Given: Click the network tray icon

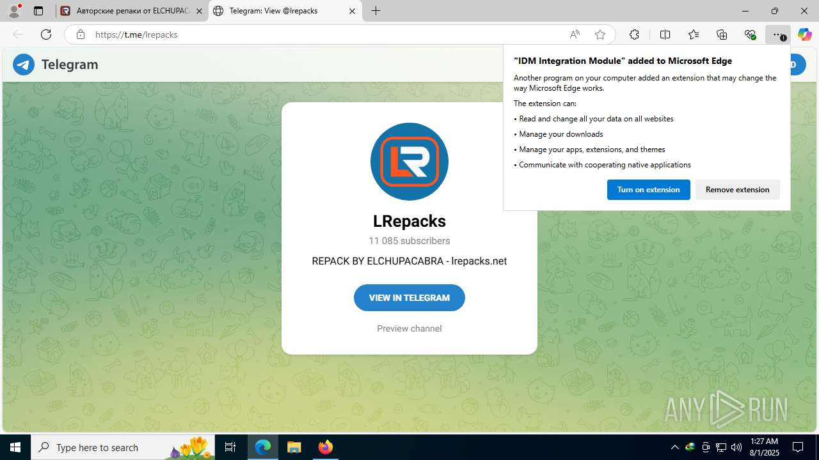Looking at the screenshot, I should [x=721, y=447].
